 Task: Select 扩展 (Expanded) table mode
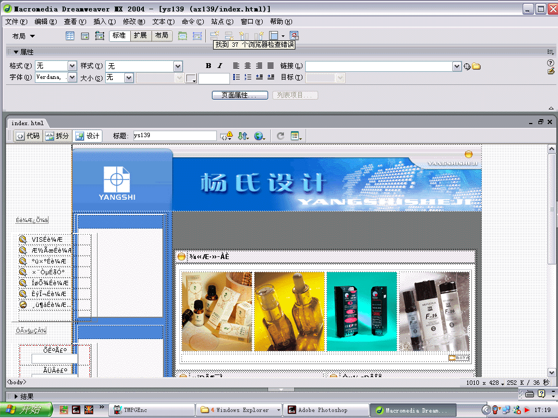pos(140,36)
